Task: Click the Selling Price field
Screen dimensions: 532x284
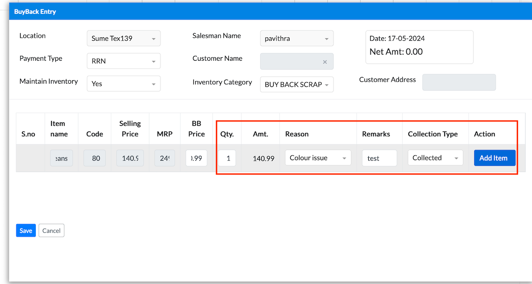Action: click(130, 158)
